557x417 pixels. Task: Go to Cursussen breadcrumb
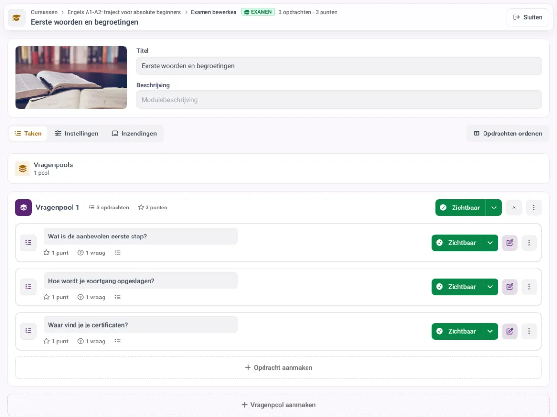44,12
